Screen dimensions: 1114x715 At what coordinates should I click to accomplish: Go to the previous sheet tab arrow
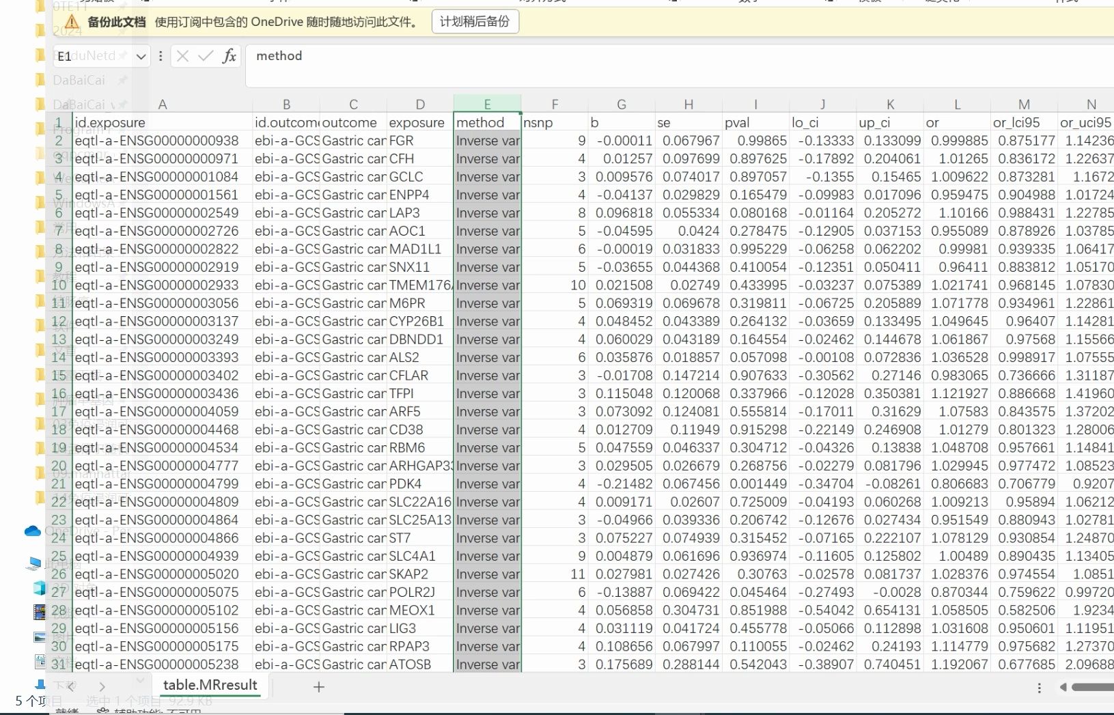(x=70, y=687)
